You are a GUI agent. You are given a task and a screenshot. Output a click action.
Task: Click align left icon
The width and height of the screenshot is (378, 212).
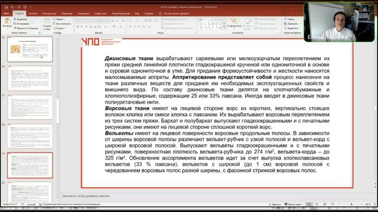click(131, 26)
